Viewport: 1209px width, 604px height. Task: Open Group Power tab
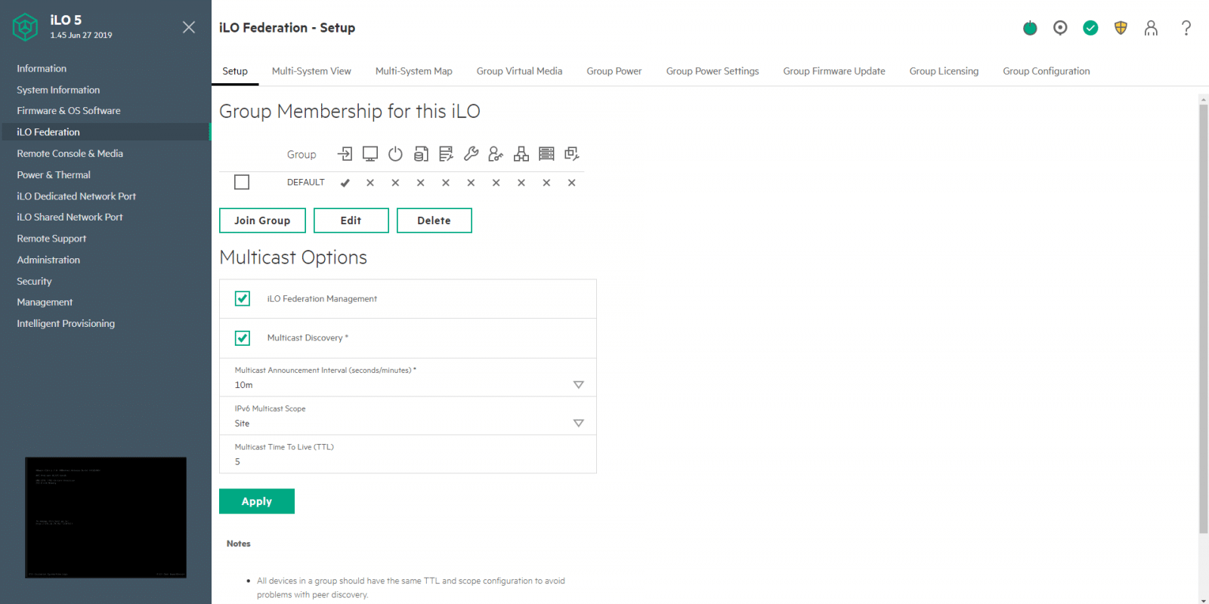pyautogui.click(x=614, y=71)
